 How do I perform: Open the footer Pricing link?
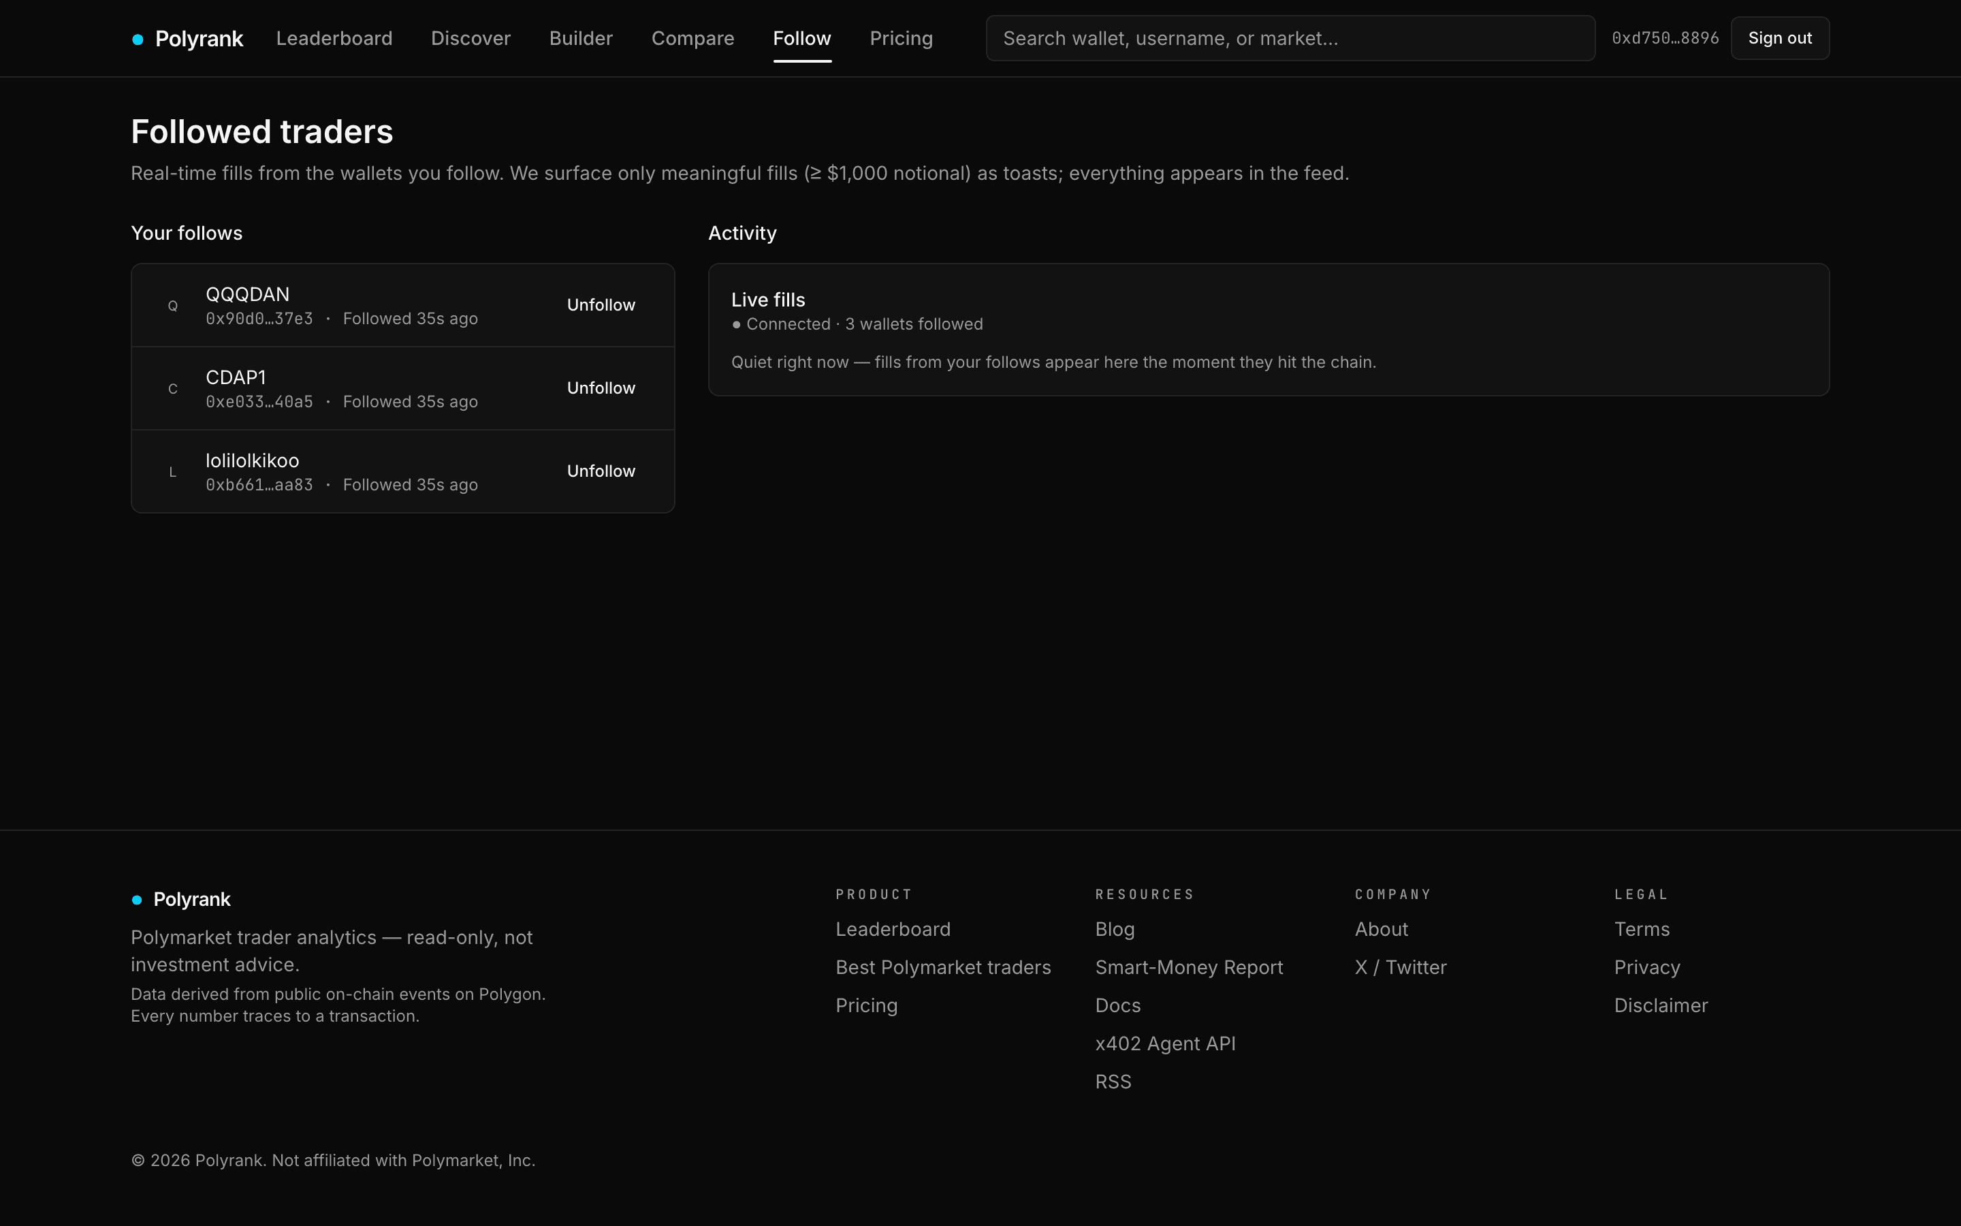pos(866,1005)
